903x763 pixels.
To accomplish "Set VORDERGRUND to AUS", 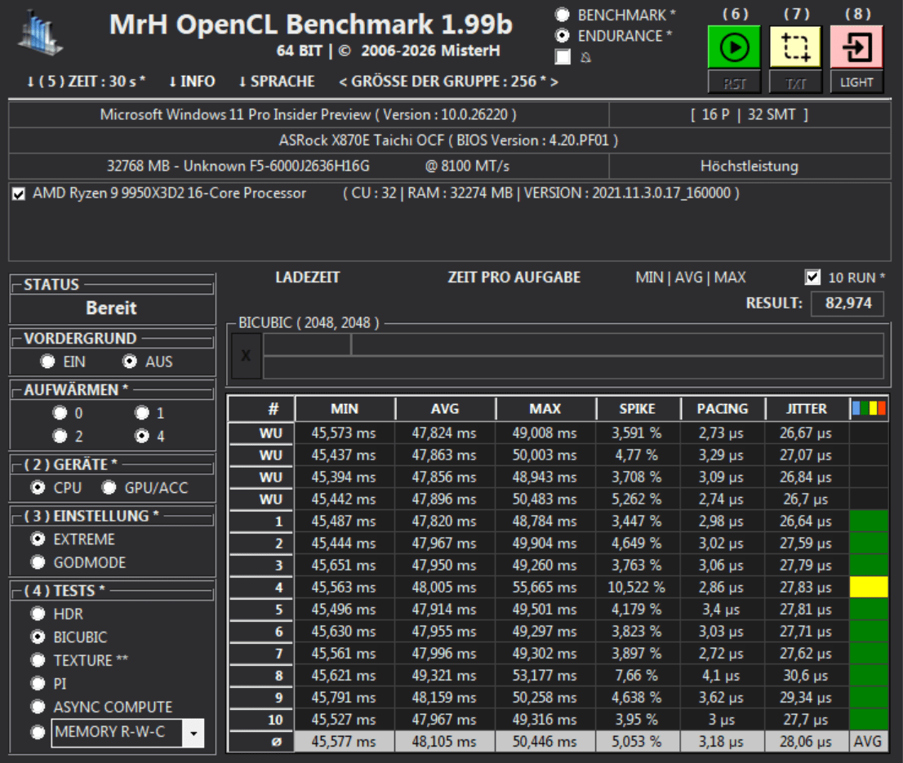I will 130,362.
